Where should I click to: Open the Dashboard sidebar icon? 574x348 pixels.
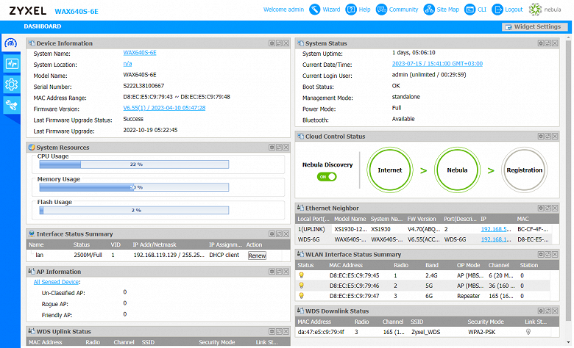[x=11, y=43]
